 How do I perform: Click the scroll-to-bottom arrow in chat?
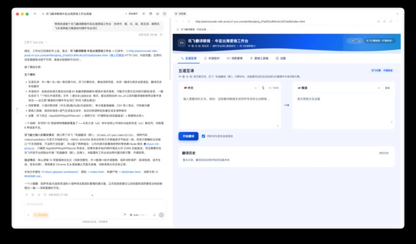(x=92, y=195)
